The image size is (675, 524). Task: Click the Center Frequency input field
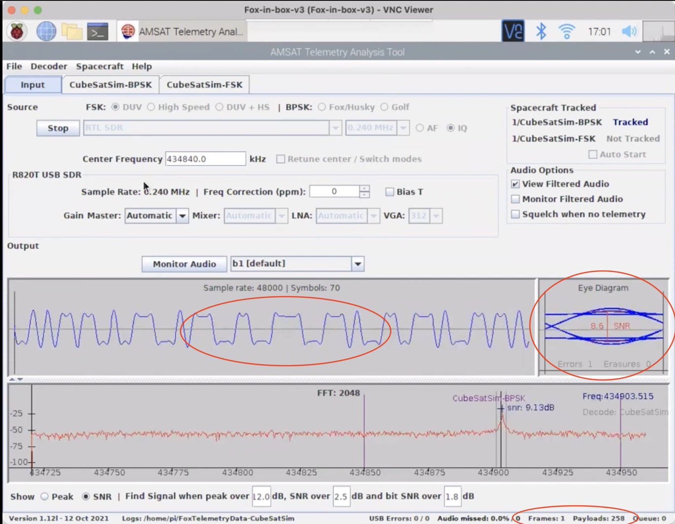click(x=205, y=159)
